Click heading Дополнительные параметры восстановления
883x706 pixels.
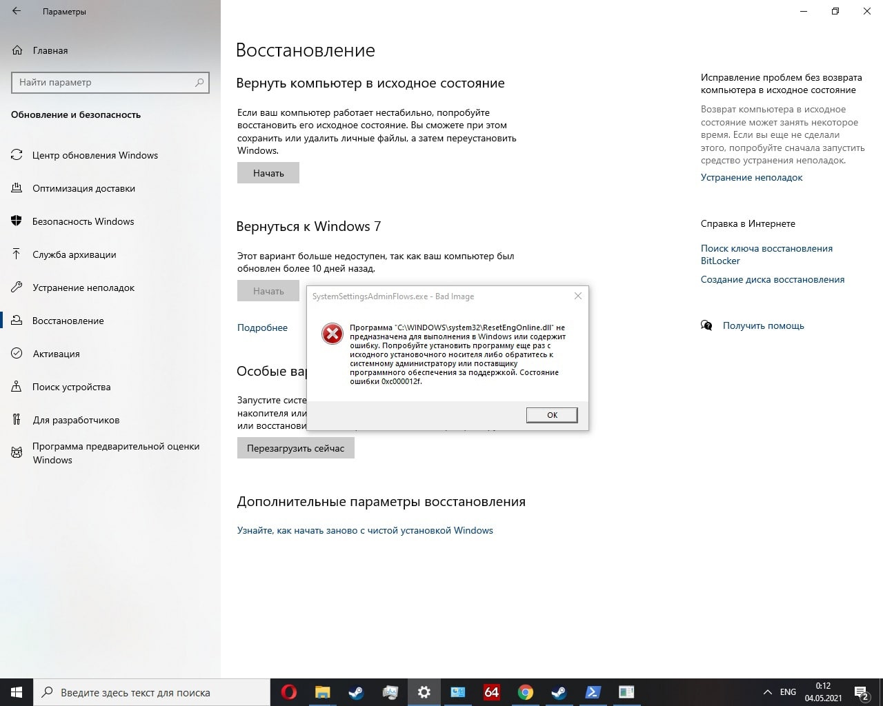click(x=381, y=502)
